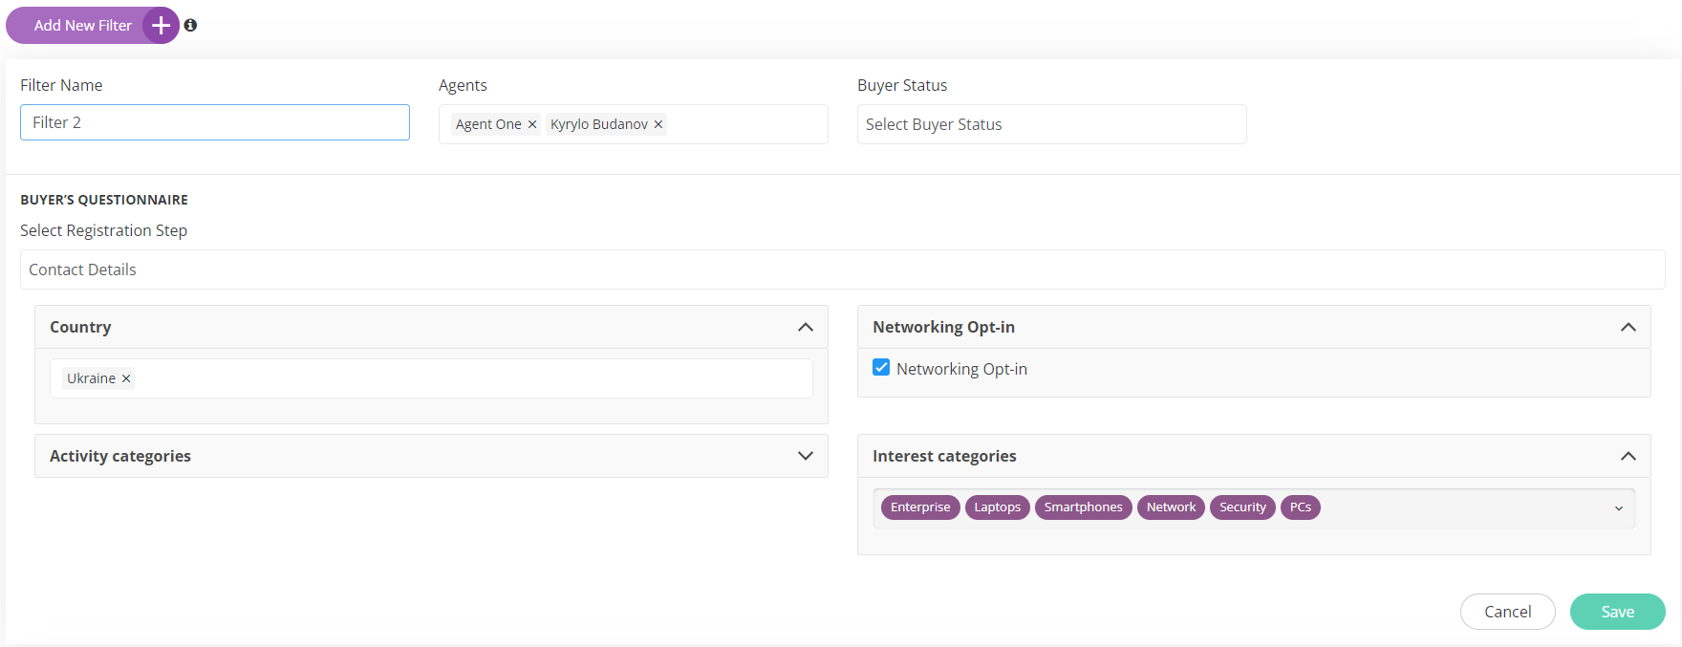Open the Select Buyer Status dropdown

coord(1050,124)
